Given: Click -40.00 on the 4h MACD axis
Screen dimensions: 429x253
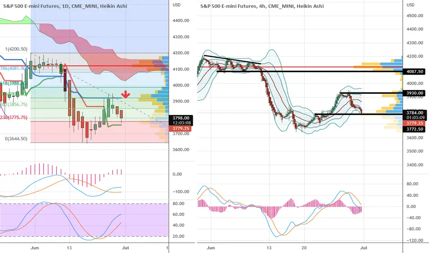Looking at the screenshot, I should [413, 218].
